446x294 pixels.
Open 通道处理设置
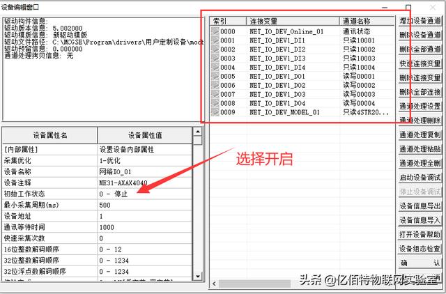tap(420, 107)
